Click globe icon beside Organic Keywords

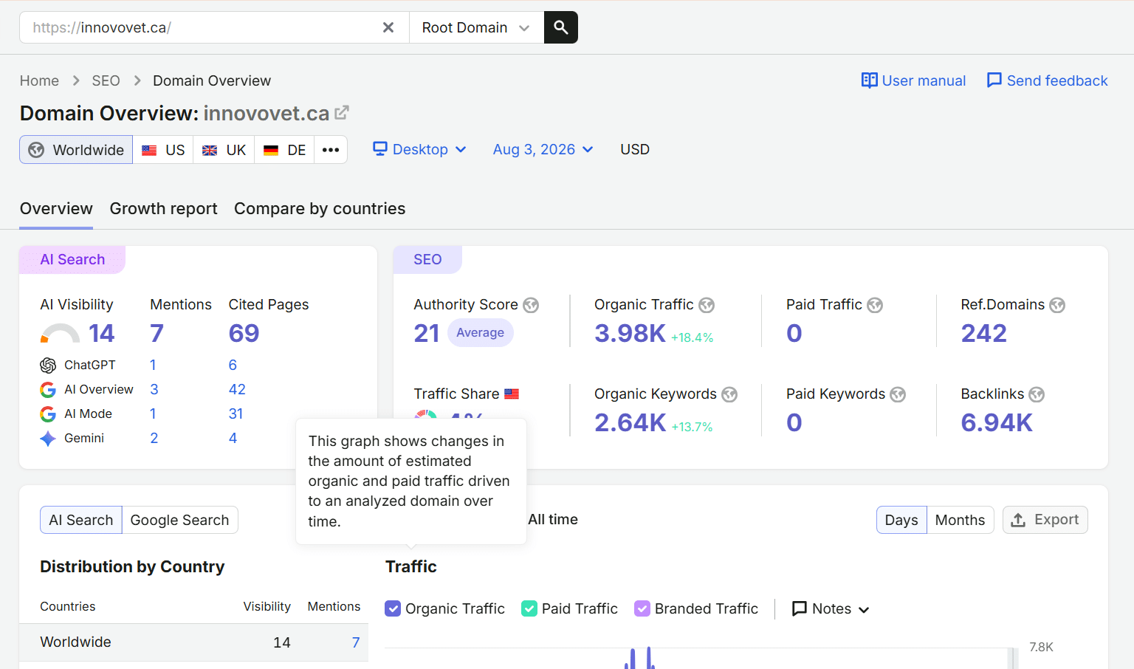(x=729, y=394)
